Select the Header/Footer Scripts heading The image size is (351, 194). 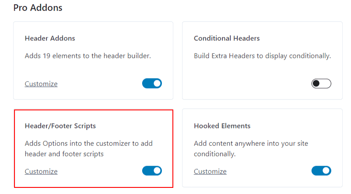[x=60, y=126]
